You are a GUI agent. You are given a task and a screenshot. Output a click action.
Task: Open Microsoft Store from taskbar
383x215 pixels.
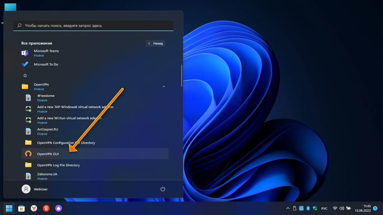tap(21, 208)
